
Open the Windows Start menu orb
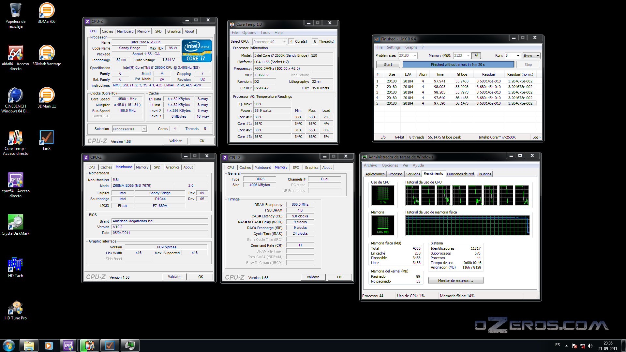point(9,345)
